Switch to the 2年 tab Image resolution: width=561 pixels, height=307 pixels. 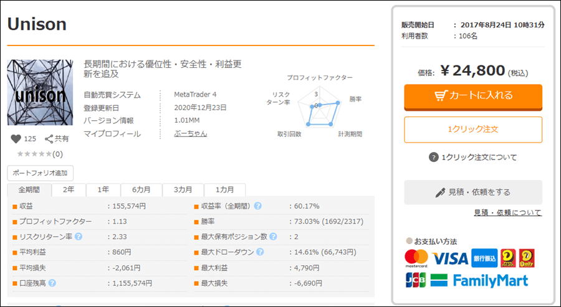69,190
